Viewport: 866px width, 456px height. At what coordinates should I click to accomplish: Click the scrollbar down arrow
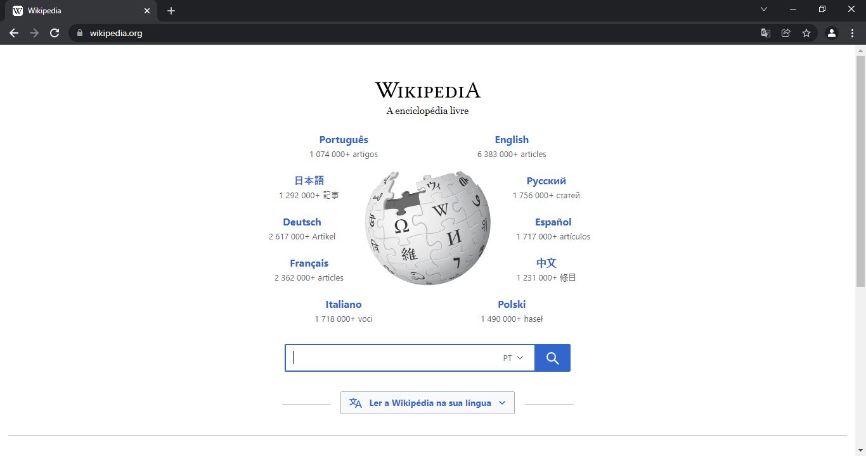click(861, 451)
